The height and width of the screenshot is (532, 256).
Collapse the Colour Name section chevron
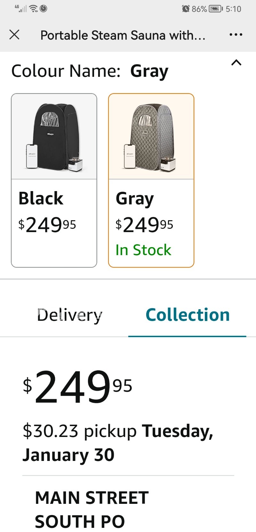tap(236, 63)
